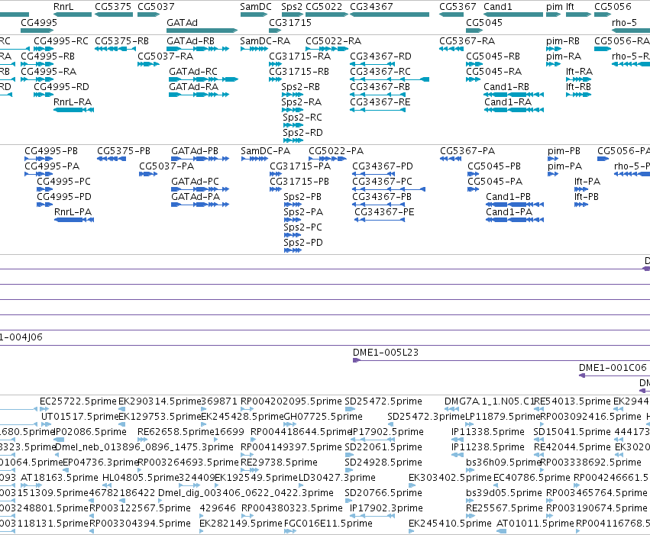Open transcript pim-RB

coord(563,41)
